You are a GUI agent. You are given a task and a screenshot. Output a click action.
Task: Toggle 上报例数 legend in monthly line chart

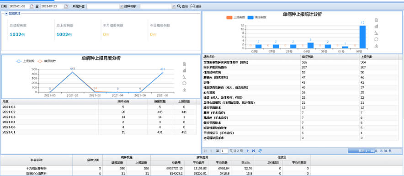click(25, 61)
